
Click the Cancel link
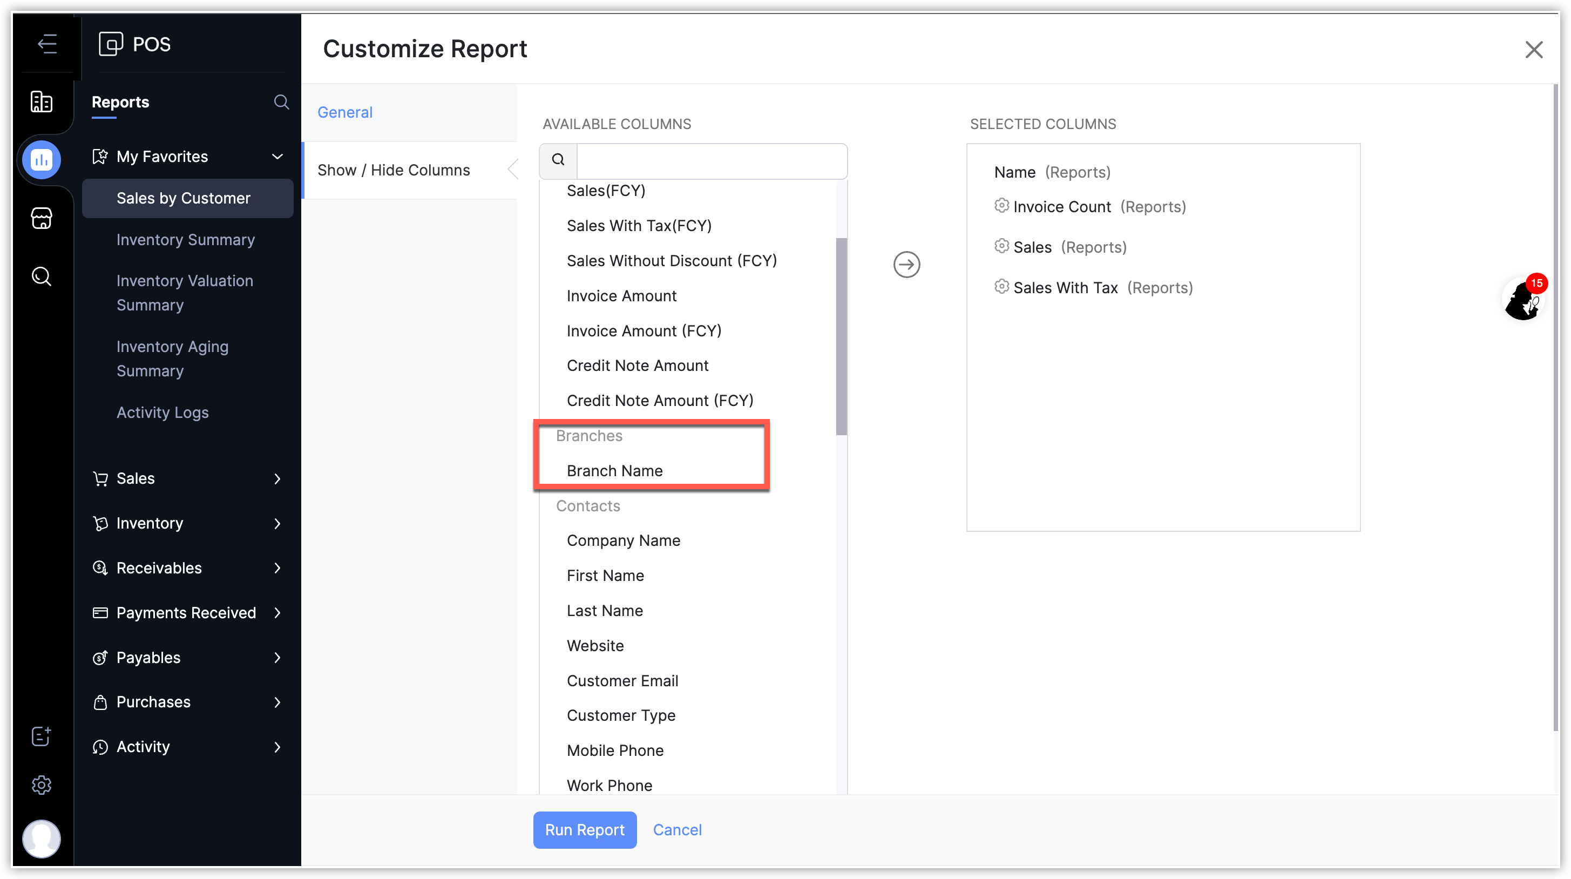(x=677, y=829)
